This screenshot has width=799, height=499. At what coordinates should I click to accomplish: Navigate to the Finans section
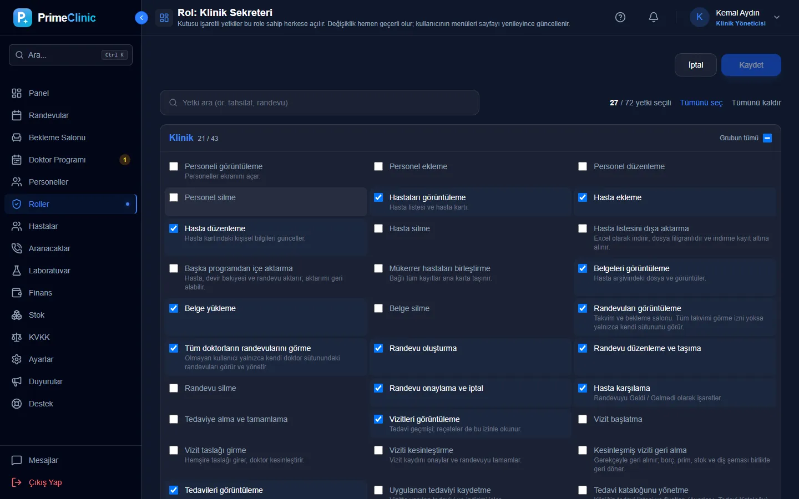coord(70,293)
